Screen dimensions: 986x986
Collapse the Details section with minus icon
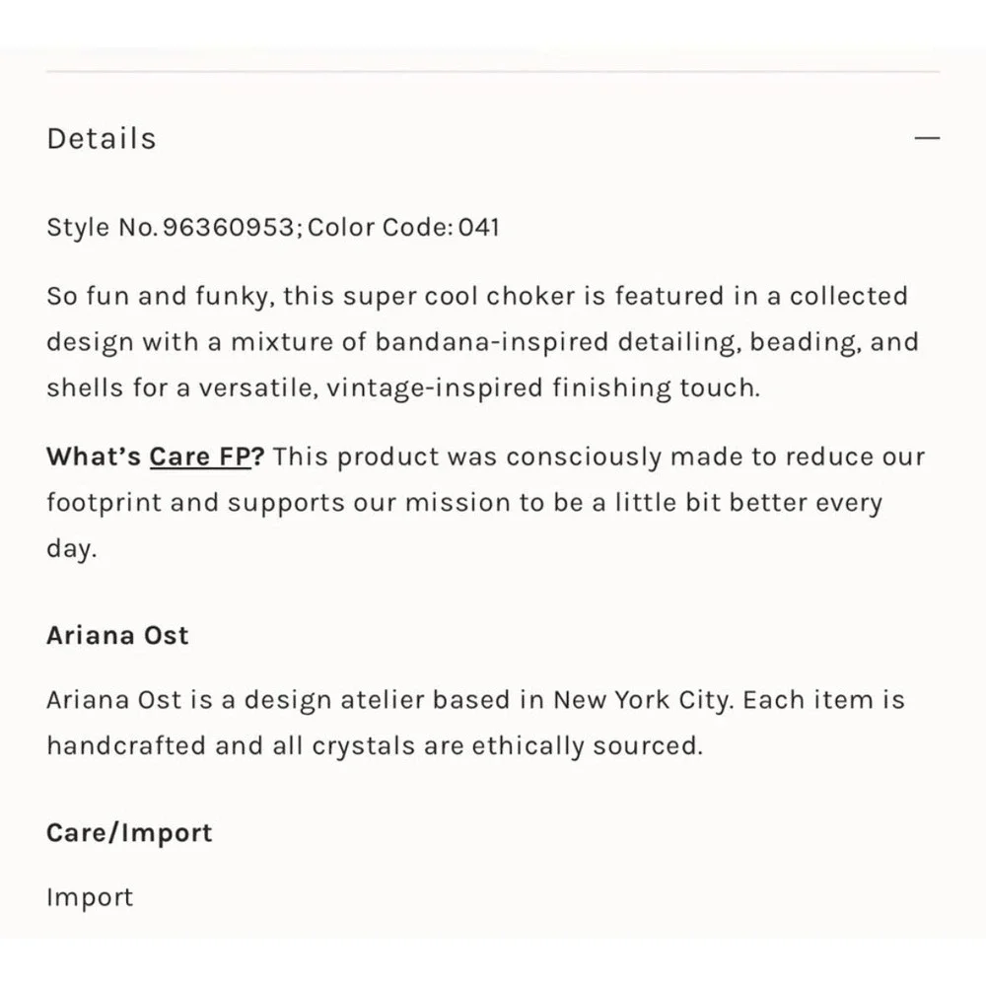[927, 138]
